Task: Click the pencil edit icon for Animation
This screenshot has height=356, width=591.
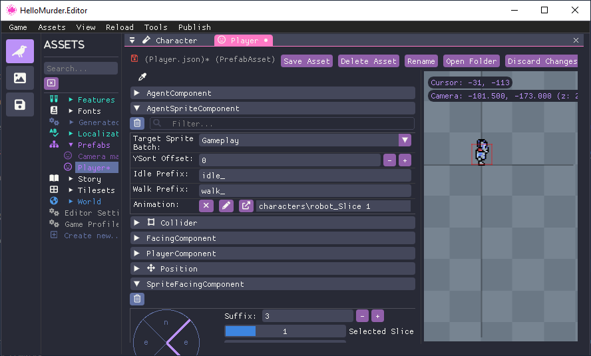Action: (x=226, y=206)
